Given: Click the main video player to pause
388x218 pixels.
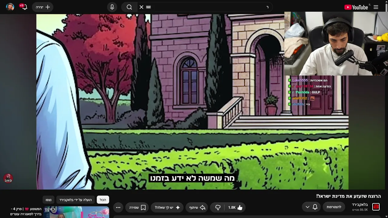Looking at the screenshot, I should pos(192,102).
